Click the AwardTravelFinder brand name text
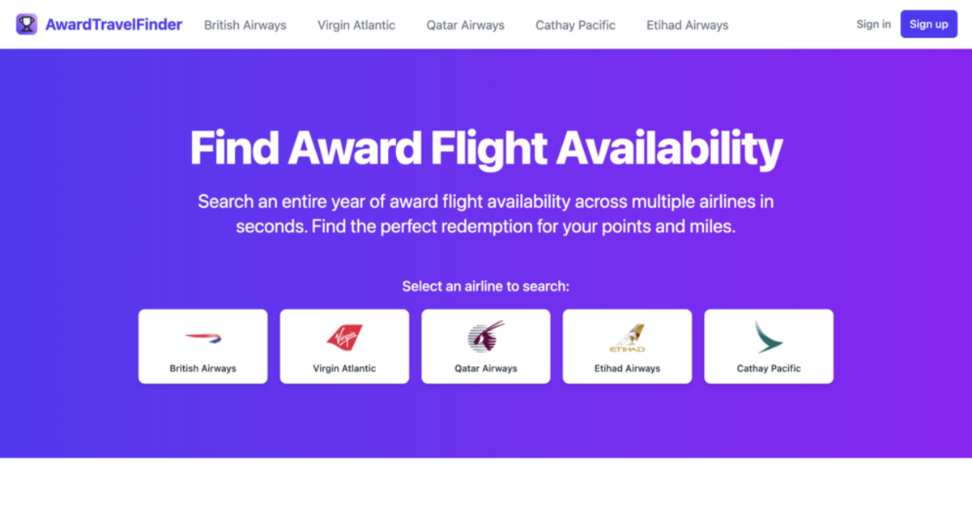The height and width of the screenshot is (510, 972). 113,24
